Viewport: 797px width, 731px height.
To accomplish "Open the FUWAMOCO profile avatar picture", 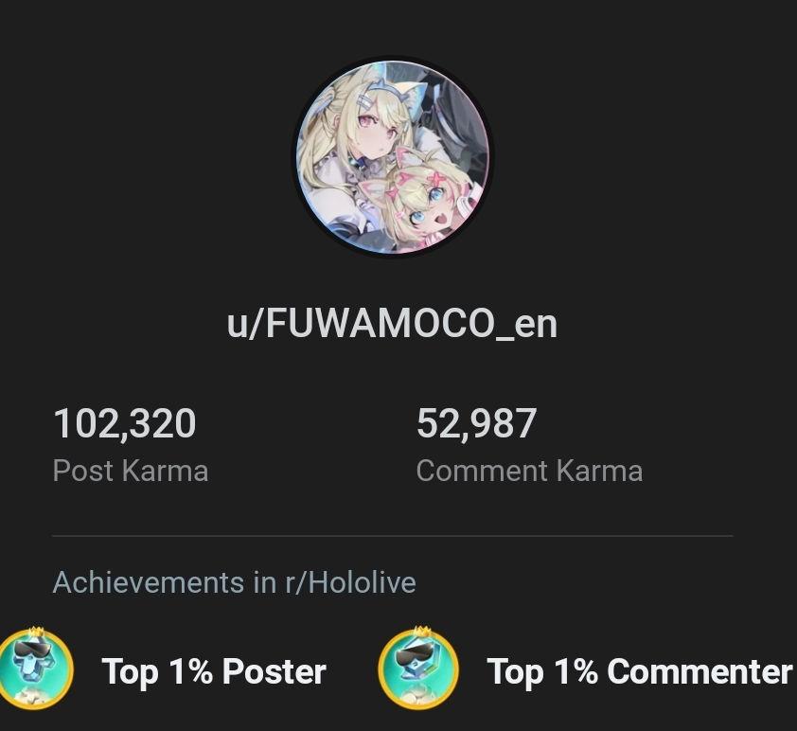I will 393,157.
